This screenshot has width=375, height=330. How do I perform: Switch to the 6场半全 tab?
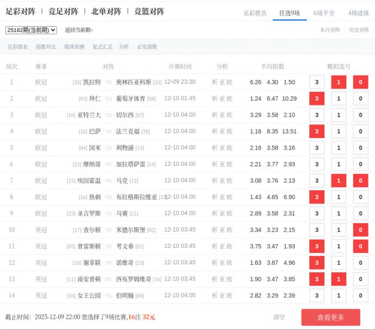pos(324,13)
